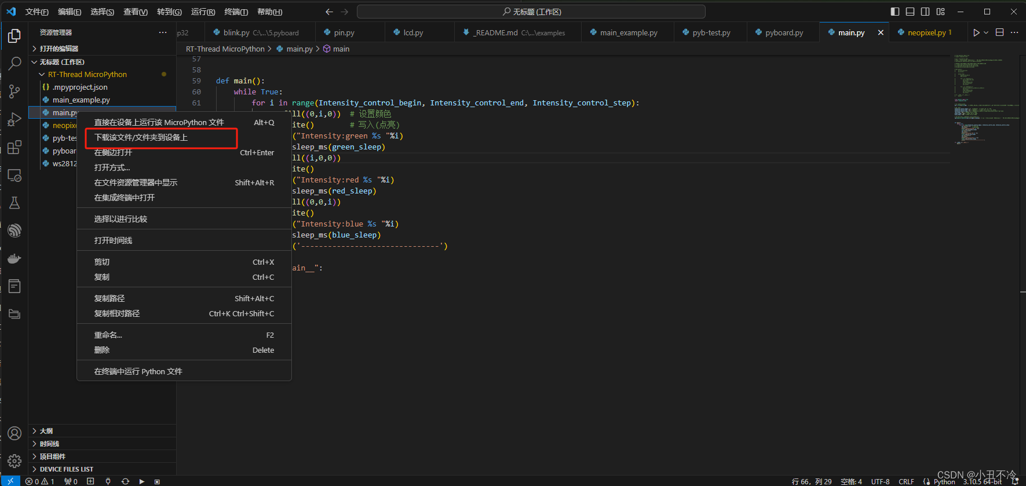Choose 重命名... in the context menu
This screenshot has height=486, width=1026.
(x=184, y=335)
